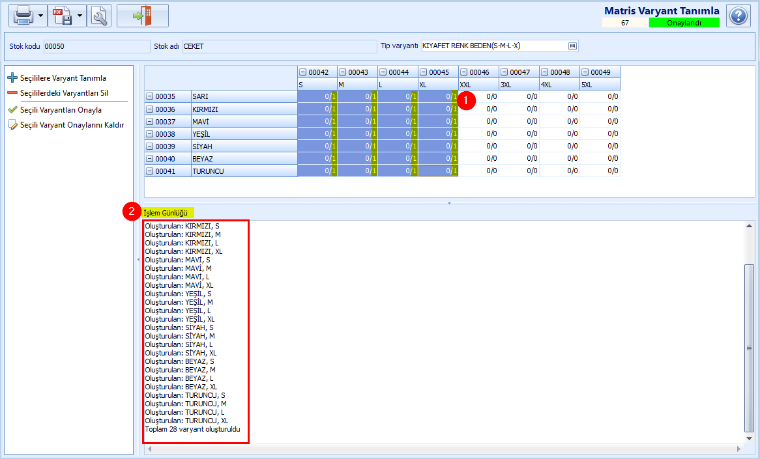
Task: Select the MAVİ / 3XL variant cell
Action: coord(519,121)
